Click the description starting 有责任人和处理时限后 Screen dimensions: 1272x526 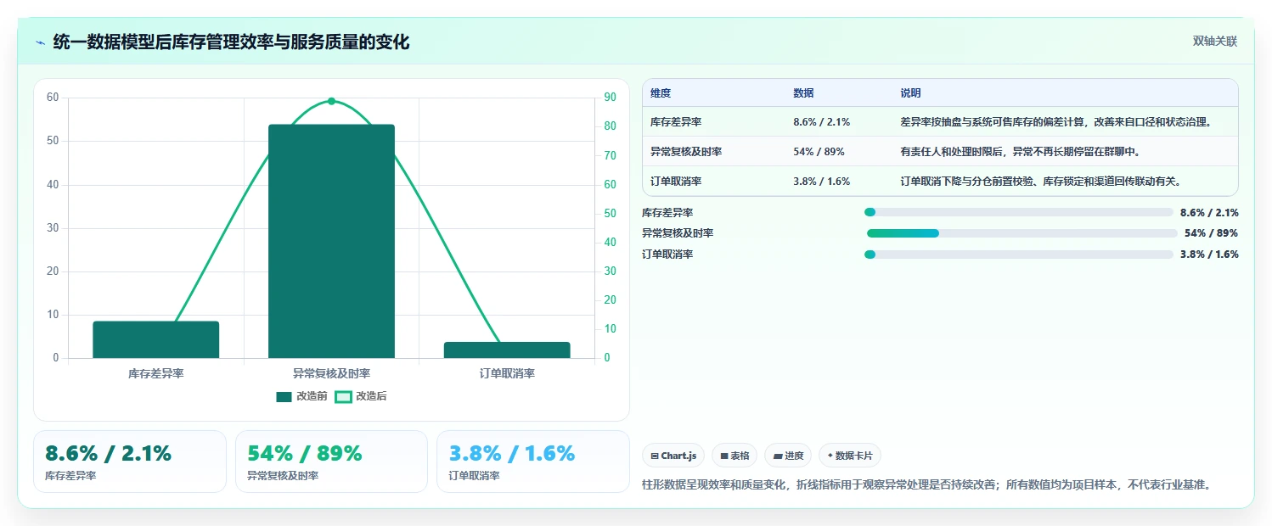(x=1020, y=152)
